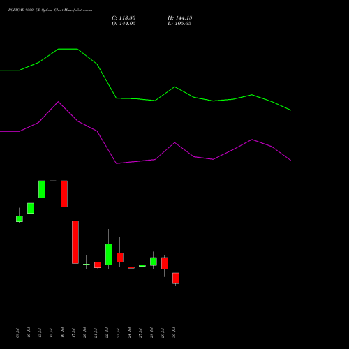
Task: Click the 16 Jul date axis label
Action: click(62, 333)
